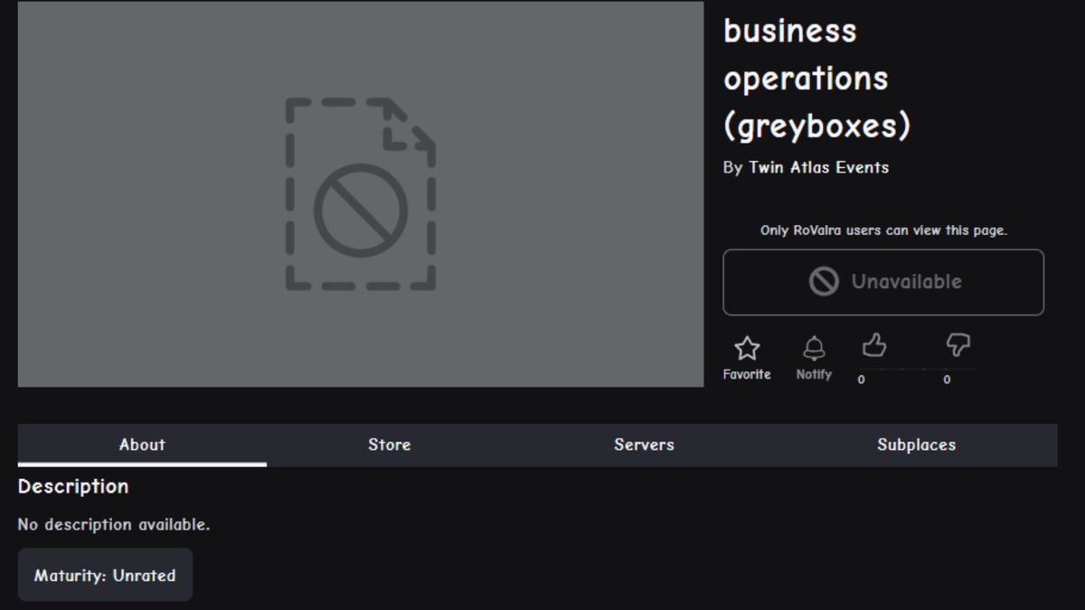Click the thumbs up like icon
The height and width of the screenshot is (610, 1085).
pos(873,345)
